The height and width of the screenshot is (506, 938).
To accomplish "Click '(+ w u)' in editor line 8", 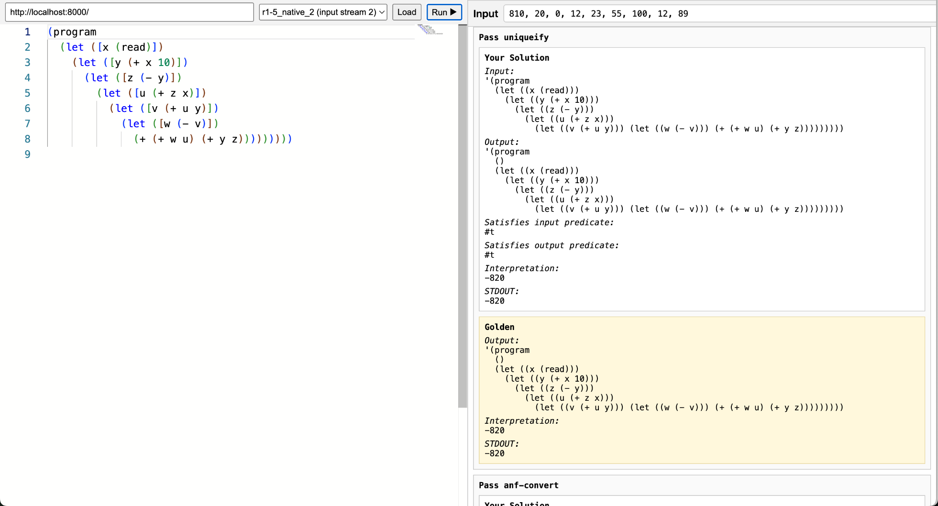I will coord(173,139).
